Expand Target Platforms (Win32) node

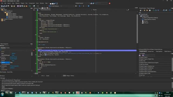pyautogui.click(x=141, y=19)
